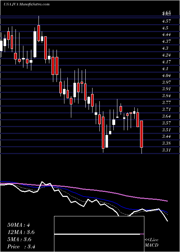Select the 4.17 price level label
Screen dimensions: 180x252
point(166,62)
